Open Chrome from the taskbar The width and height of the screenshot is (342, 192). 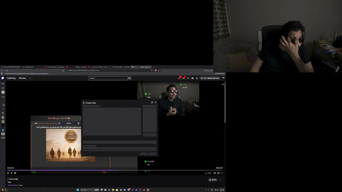pyautogui.click(x=121, y=190)
